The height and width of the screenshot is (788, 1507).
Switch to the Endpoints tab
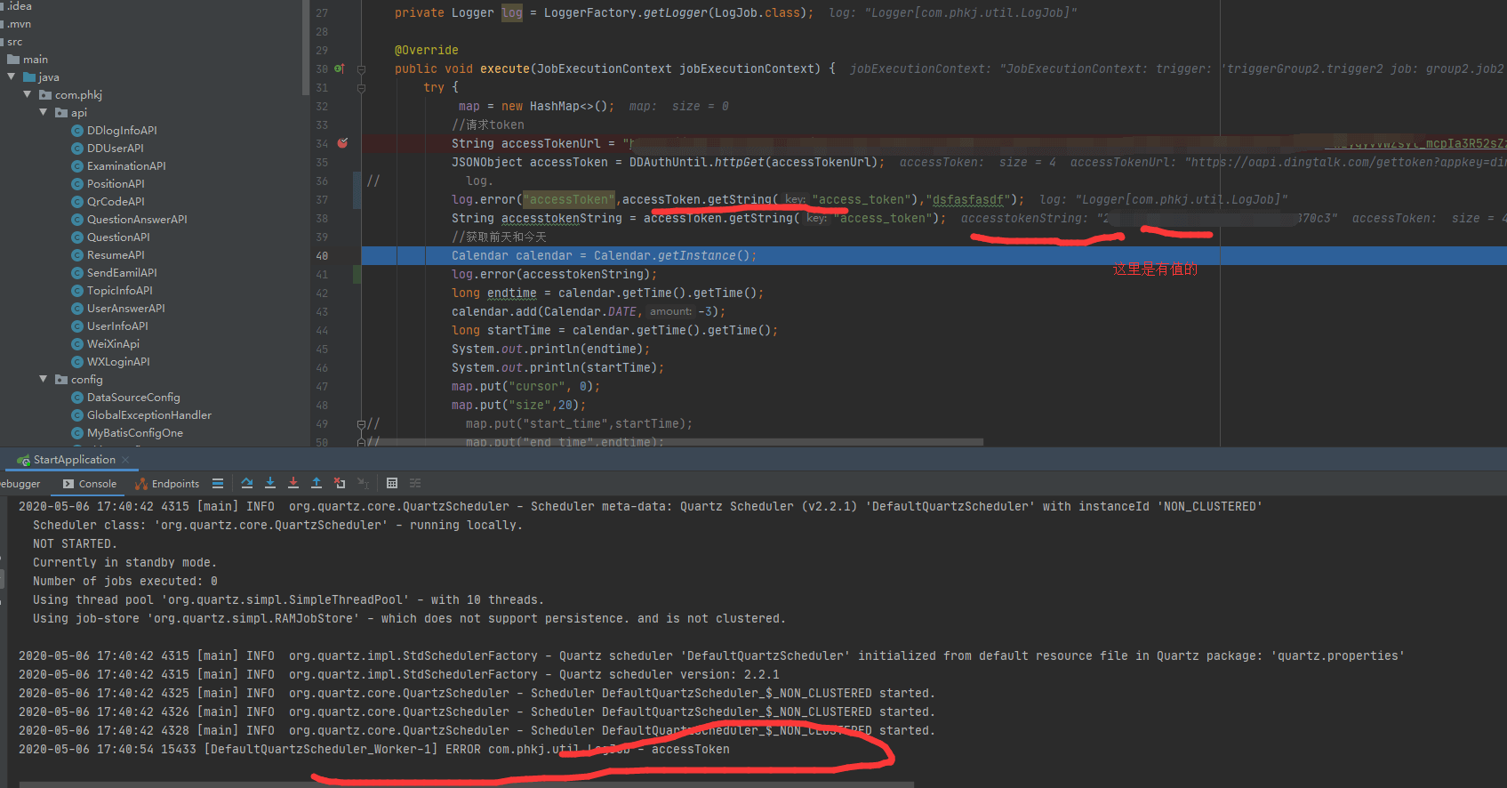coord(167,484)
